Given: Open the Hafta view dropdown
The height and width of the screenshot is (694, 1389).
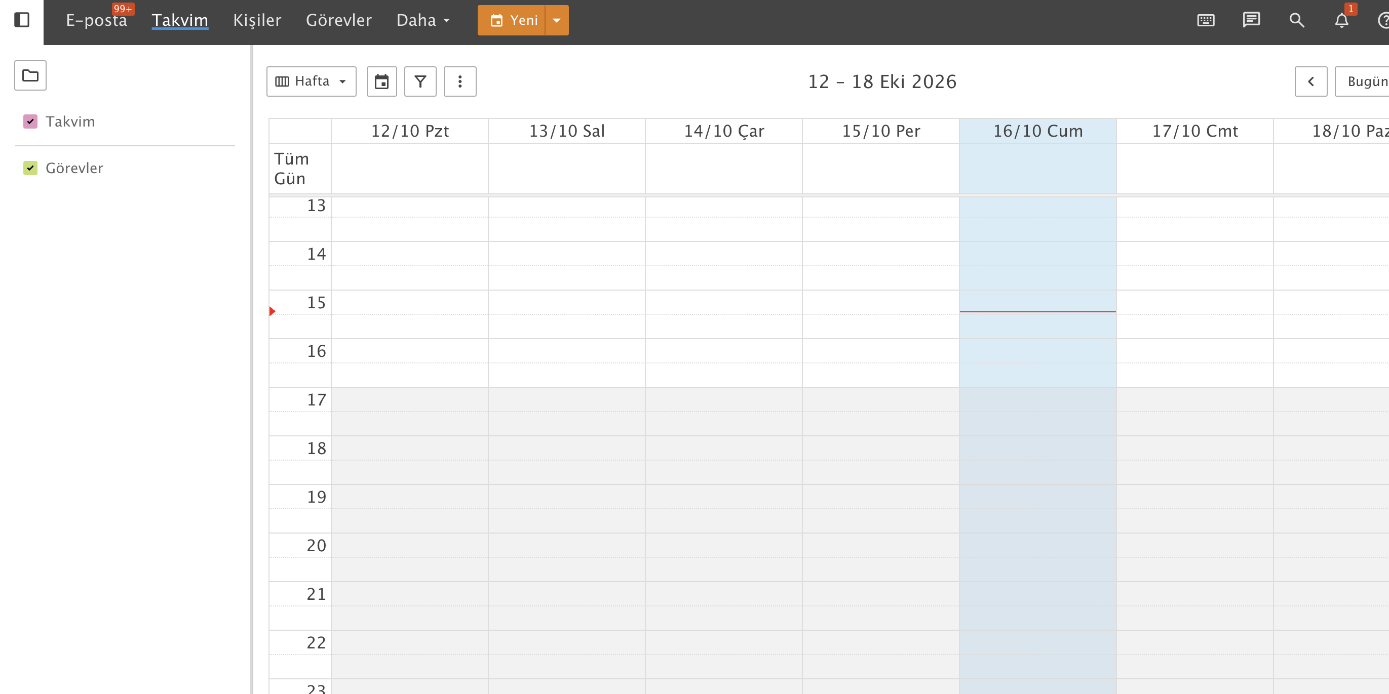Looking at the screenshot, I should 312,82.
